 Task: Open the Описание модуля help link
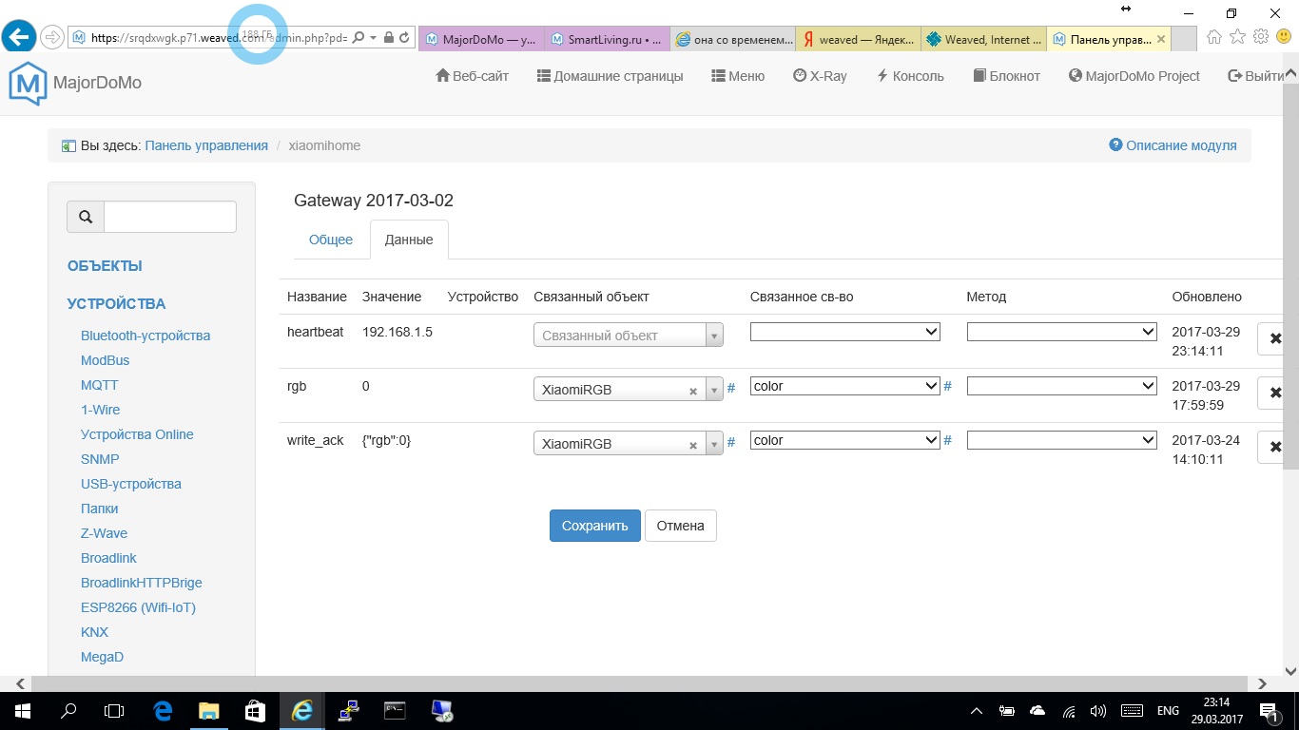(x=1173, y=145)
